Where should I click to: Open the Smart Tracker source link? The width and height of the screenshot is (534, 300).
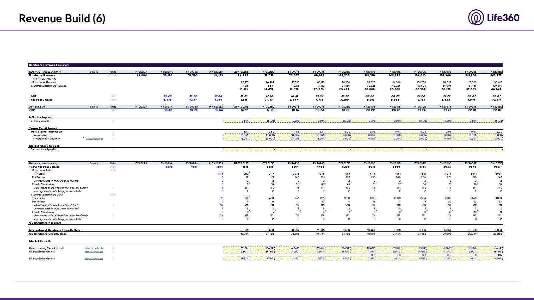(x=94, y=248)
